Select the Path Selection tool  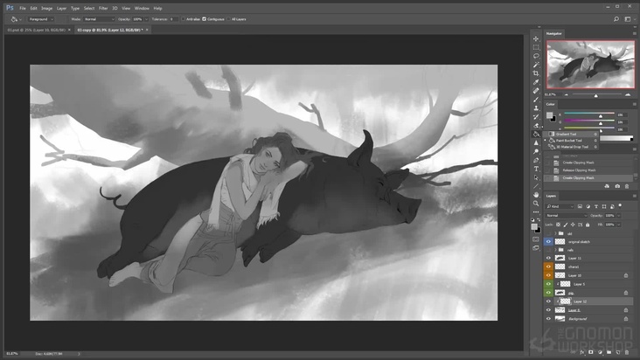point(536,177)
